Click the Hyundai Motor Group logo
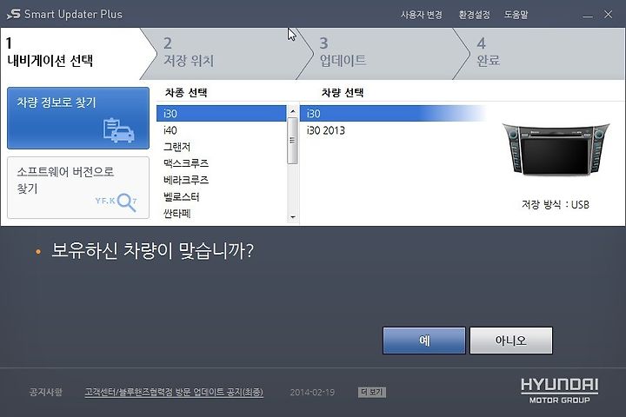626x417 pixels. pyautogui.click(x=559, y=391)
